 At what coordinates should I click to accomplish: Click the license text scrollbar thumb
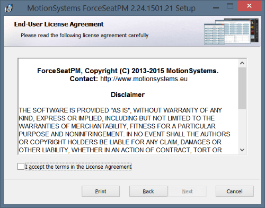click(242, 88)
